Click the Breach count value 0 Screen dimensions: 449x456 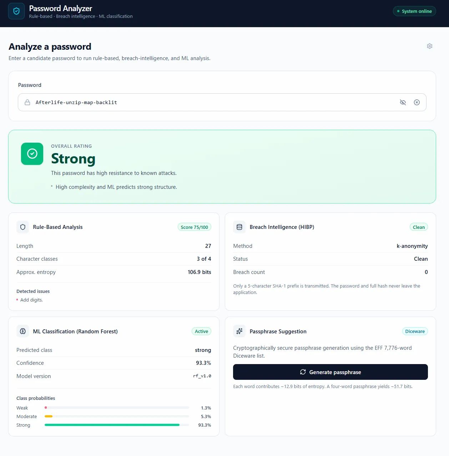(x=426, y=272)
